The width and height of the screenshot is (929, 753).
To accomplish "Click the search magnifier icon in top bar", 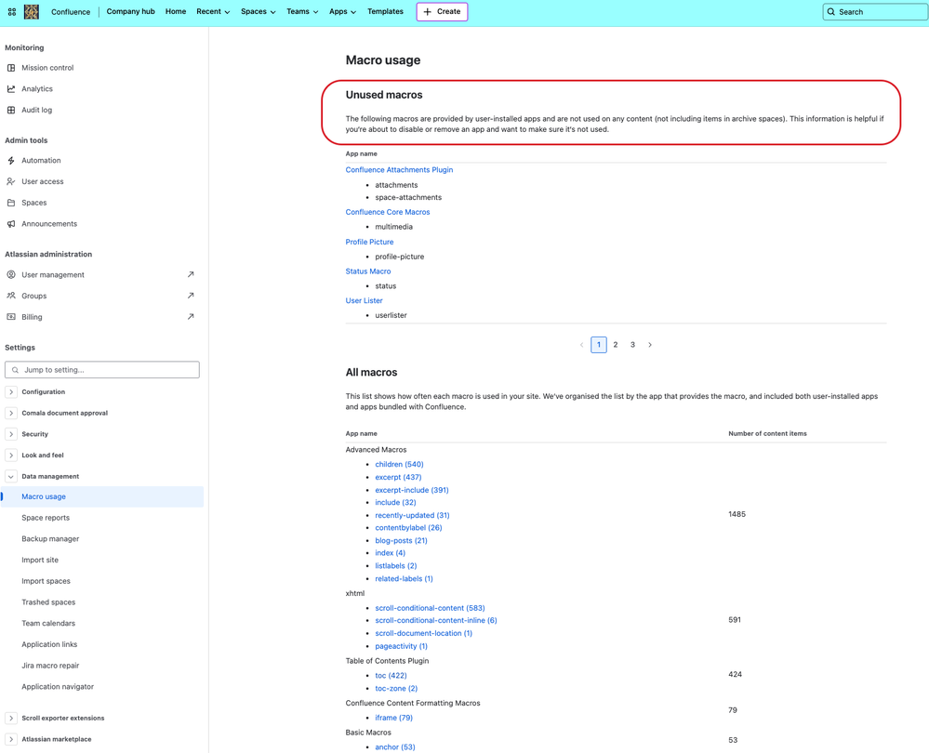I will point(831,12).
